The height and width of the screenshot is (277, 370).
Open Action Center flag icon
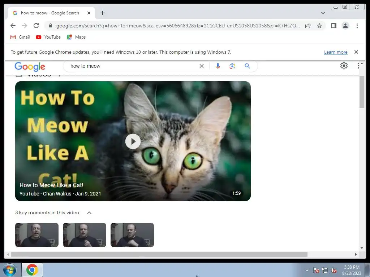(x=316, y=270)
